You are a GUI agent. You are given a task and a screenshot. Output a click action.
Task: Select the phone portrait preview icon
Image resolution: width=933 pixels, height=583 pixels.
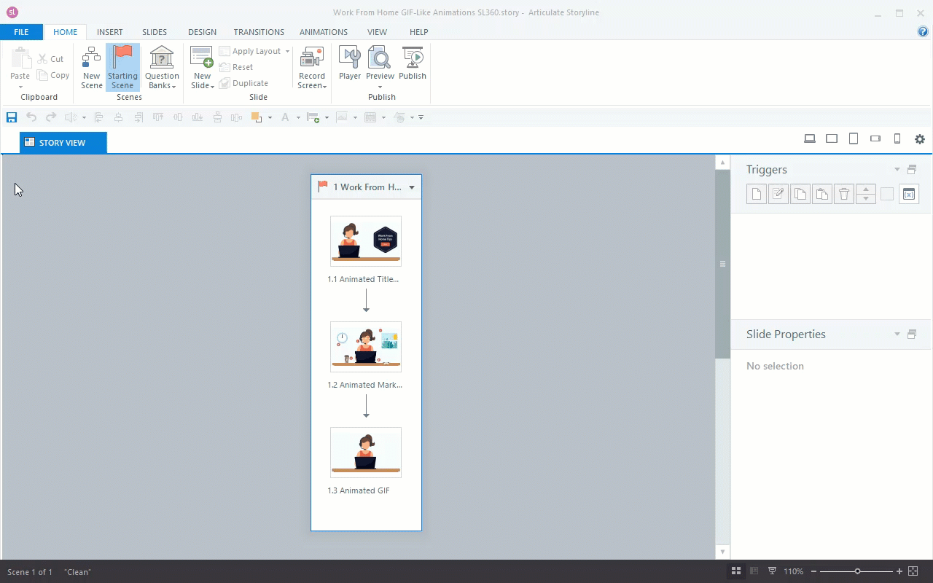pos(897,139)
